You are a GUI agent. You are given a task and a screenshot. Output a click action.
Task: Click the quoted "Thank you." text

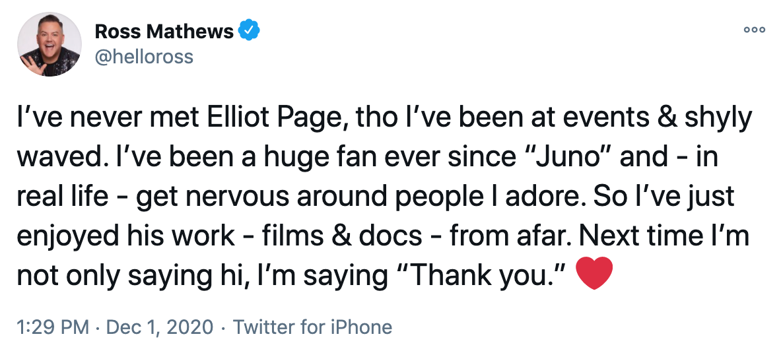click(x=488, y=276)
